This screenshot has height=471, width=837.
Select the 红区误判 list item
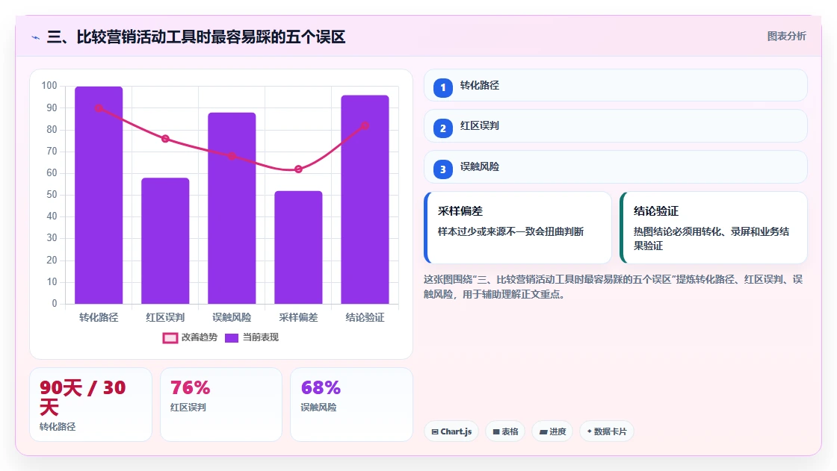tap(616, 126)
